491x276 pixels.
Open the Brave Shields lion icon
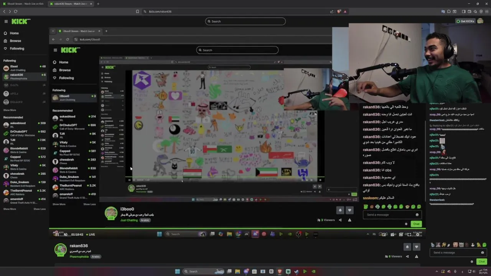point(339,11)
